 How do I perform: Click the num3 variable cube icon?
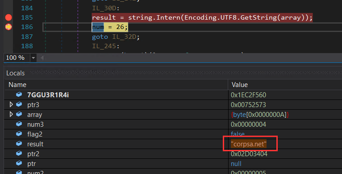(19, 124)
